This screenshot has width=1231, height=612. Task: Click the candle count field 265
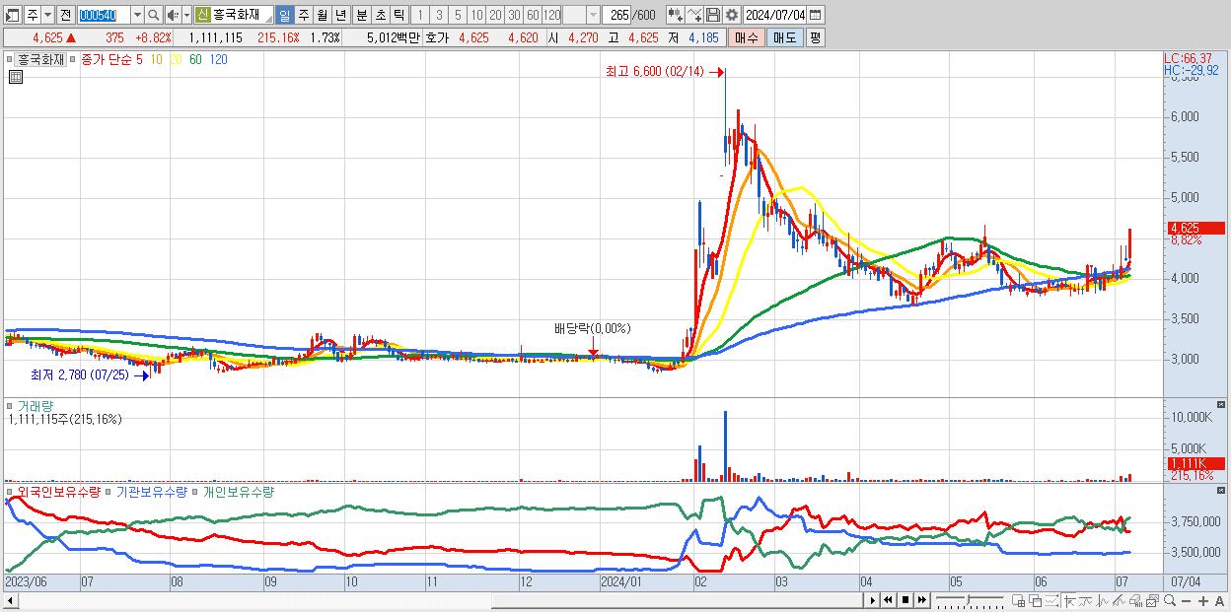[x=617, y=16]
